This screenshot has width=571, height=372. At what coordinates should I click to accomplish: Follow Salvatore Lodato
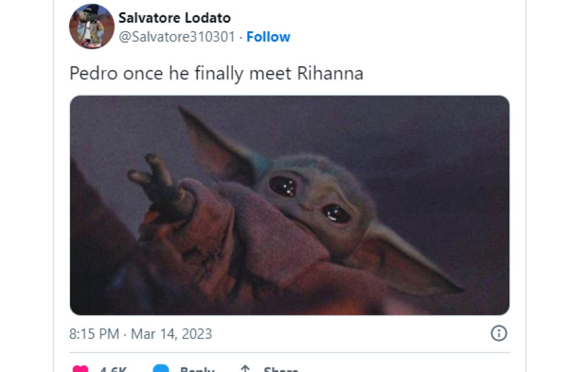coord(268,37)
